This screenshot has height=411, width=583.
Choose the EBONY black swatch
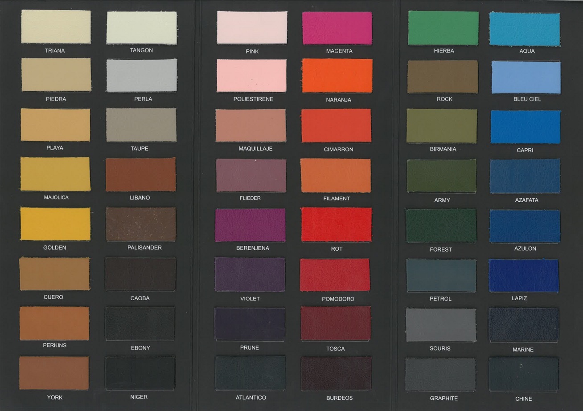(x=140, y=324)
